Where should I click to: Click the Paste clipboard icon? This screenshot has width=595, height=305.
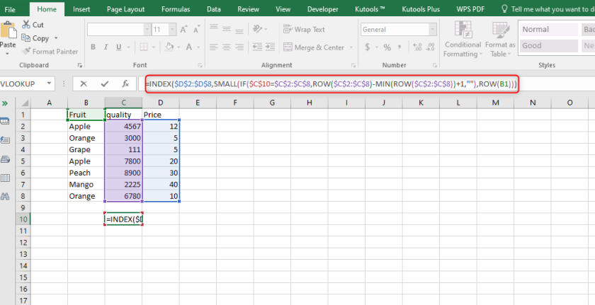tap(8, 30)
